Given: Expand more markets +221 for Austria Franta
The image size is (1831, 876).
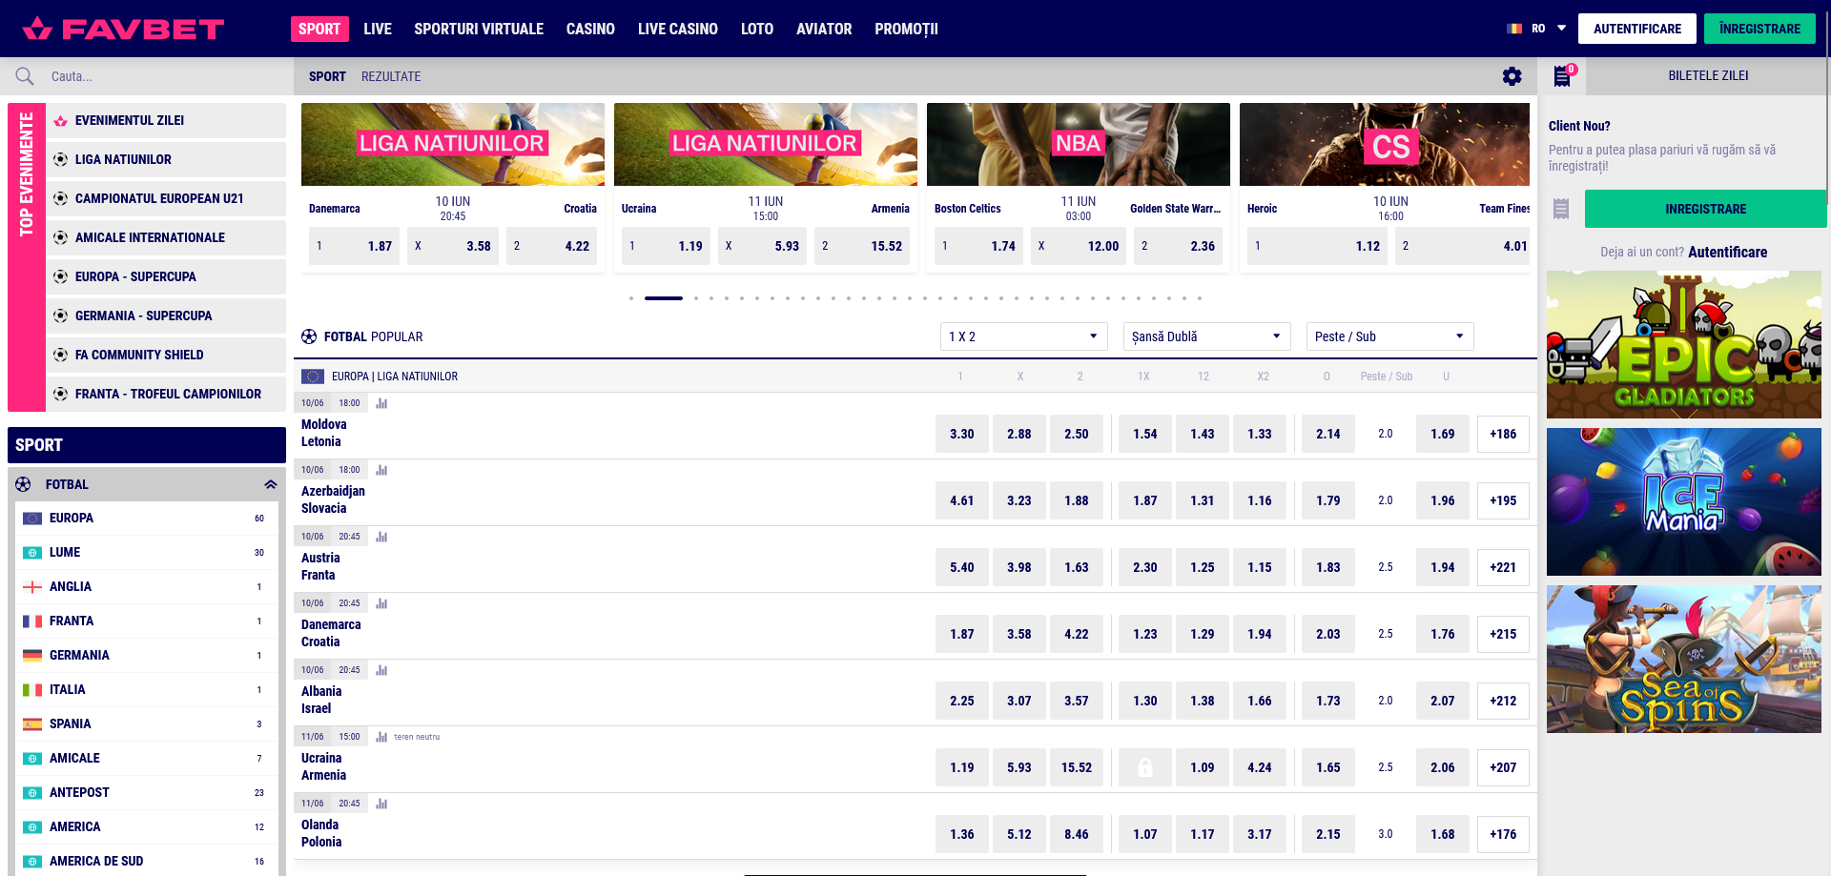Looking at the screenshot, I should 1503,567.
